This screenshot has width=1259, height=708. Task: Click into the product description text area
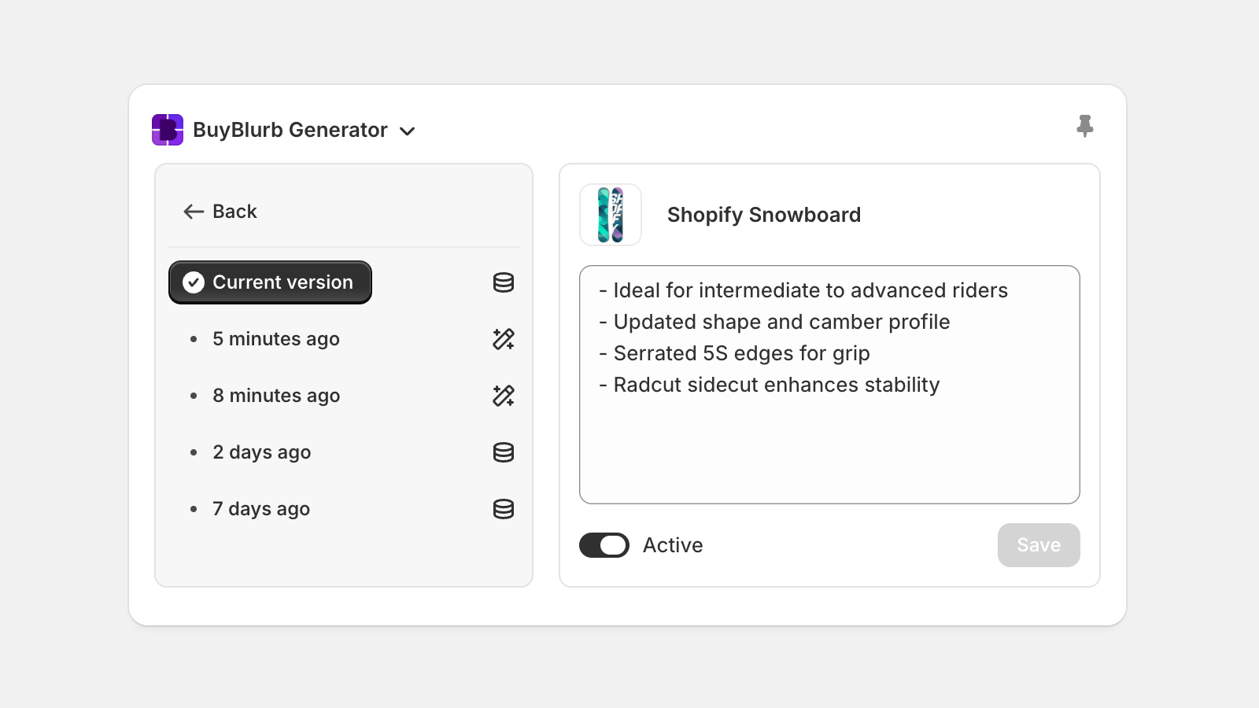pos(829,441)
